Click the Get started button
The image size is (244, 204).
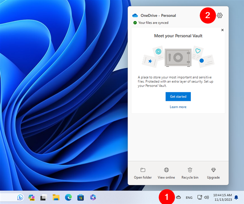tap(178, 97)
